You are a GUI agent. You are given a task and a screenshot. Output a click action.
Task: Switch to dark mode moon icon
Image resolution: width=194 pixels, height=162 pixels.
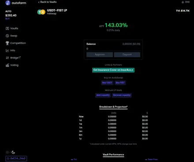(13, 152)
